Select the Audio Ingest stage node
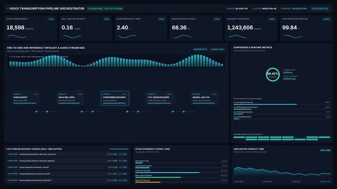 (25, 99)
